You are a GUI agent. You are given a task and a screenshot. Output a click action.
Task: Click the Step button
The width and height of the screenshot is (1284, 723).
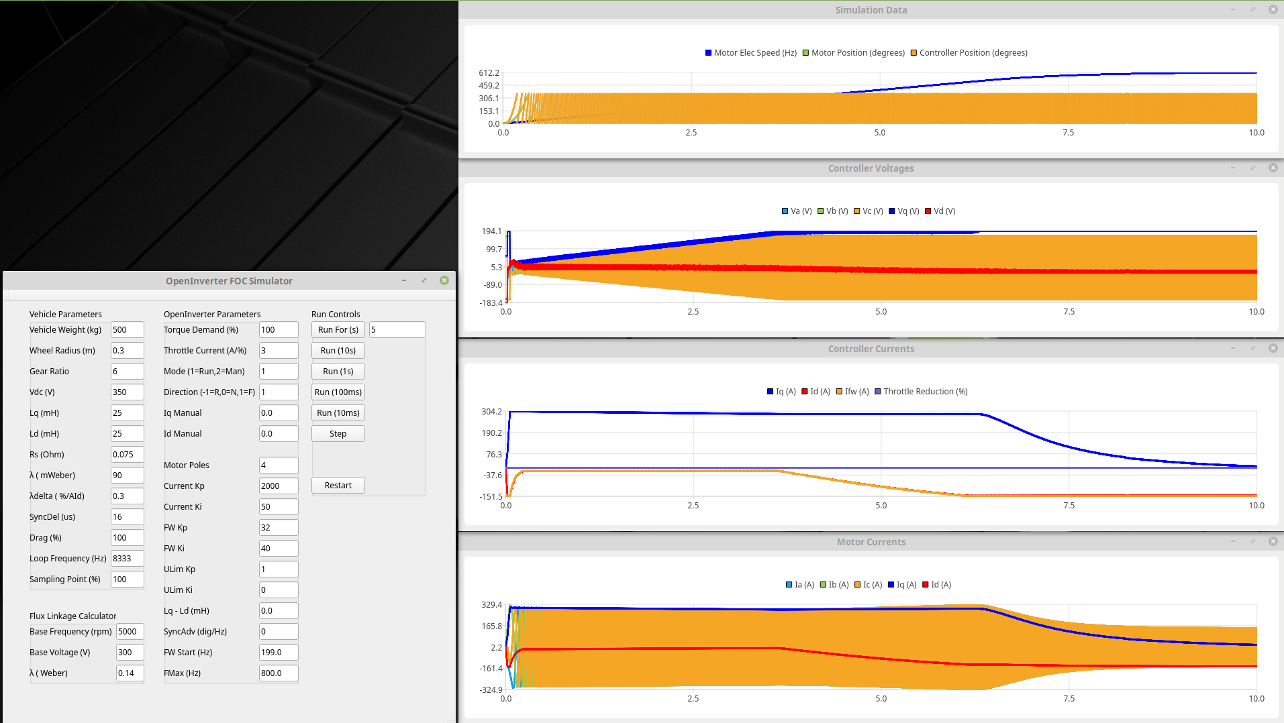(338, 434)
